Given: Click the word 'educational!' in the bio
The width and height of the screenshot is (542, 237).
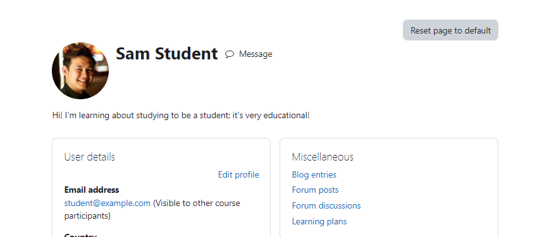Looking at the screenshot, I should point(286,116).
